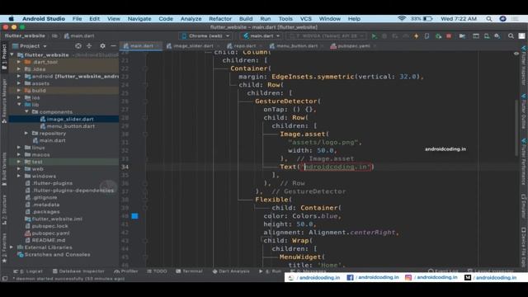Screen dimensions: 528x297
Task: Open the Profiler tool window
Action: point(126,271)
